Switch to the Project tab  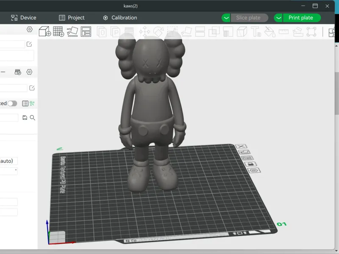click(x=72, y=18)
